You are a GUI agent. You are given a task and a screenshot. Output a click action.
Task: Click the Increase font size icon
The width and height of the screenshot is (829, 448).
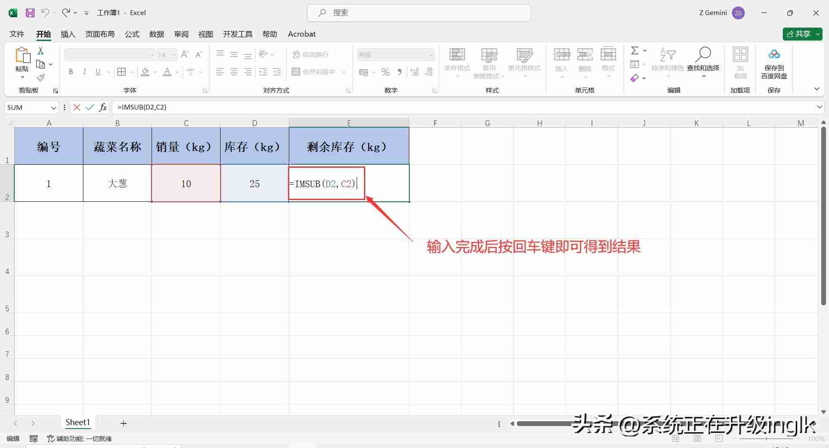point(185,54)
